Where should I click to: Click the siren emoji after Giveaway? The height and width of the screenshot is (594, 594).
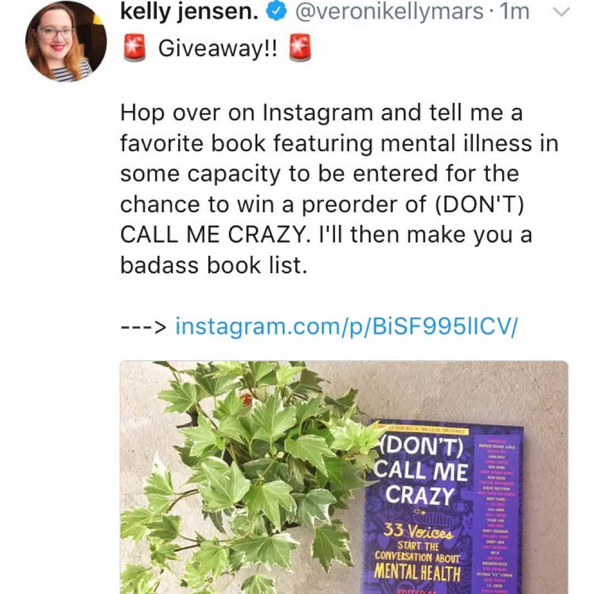300,50
